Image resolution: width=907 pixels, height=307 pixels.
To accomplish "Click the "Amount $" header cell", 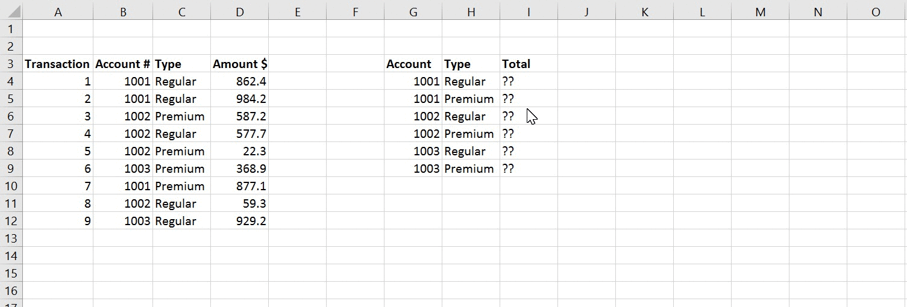I will pos(240,64).
